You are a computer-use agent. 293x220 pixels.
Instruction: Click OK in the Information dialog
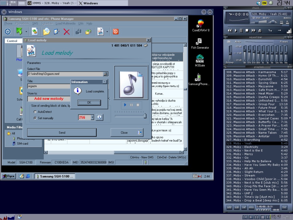(89, 102)
